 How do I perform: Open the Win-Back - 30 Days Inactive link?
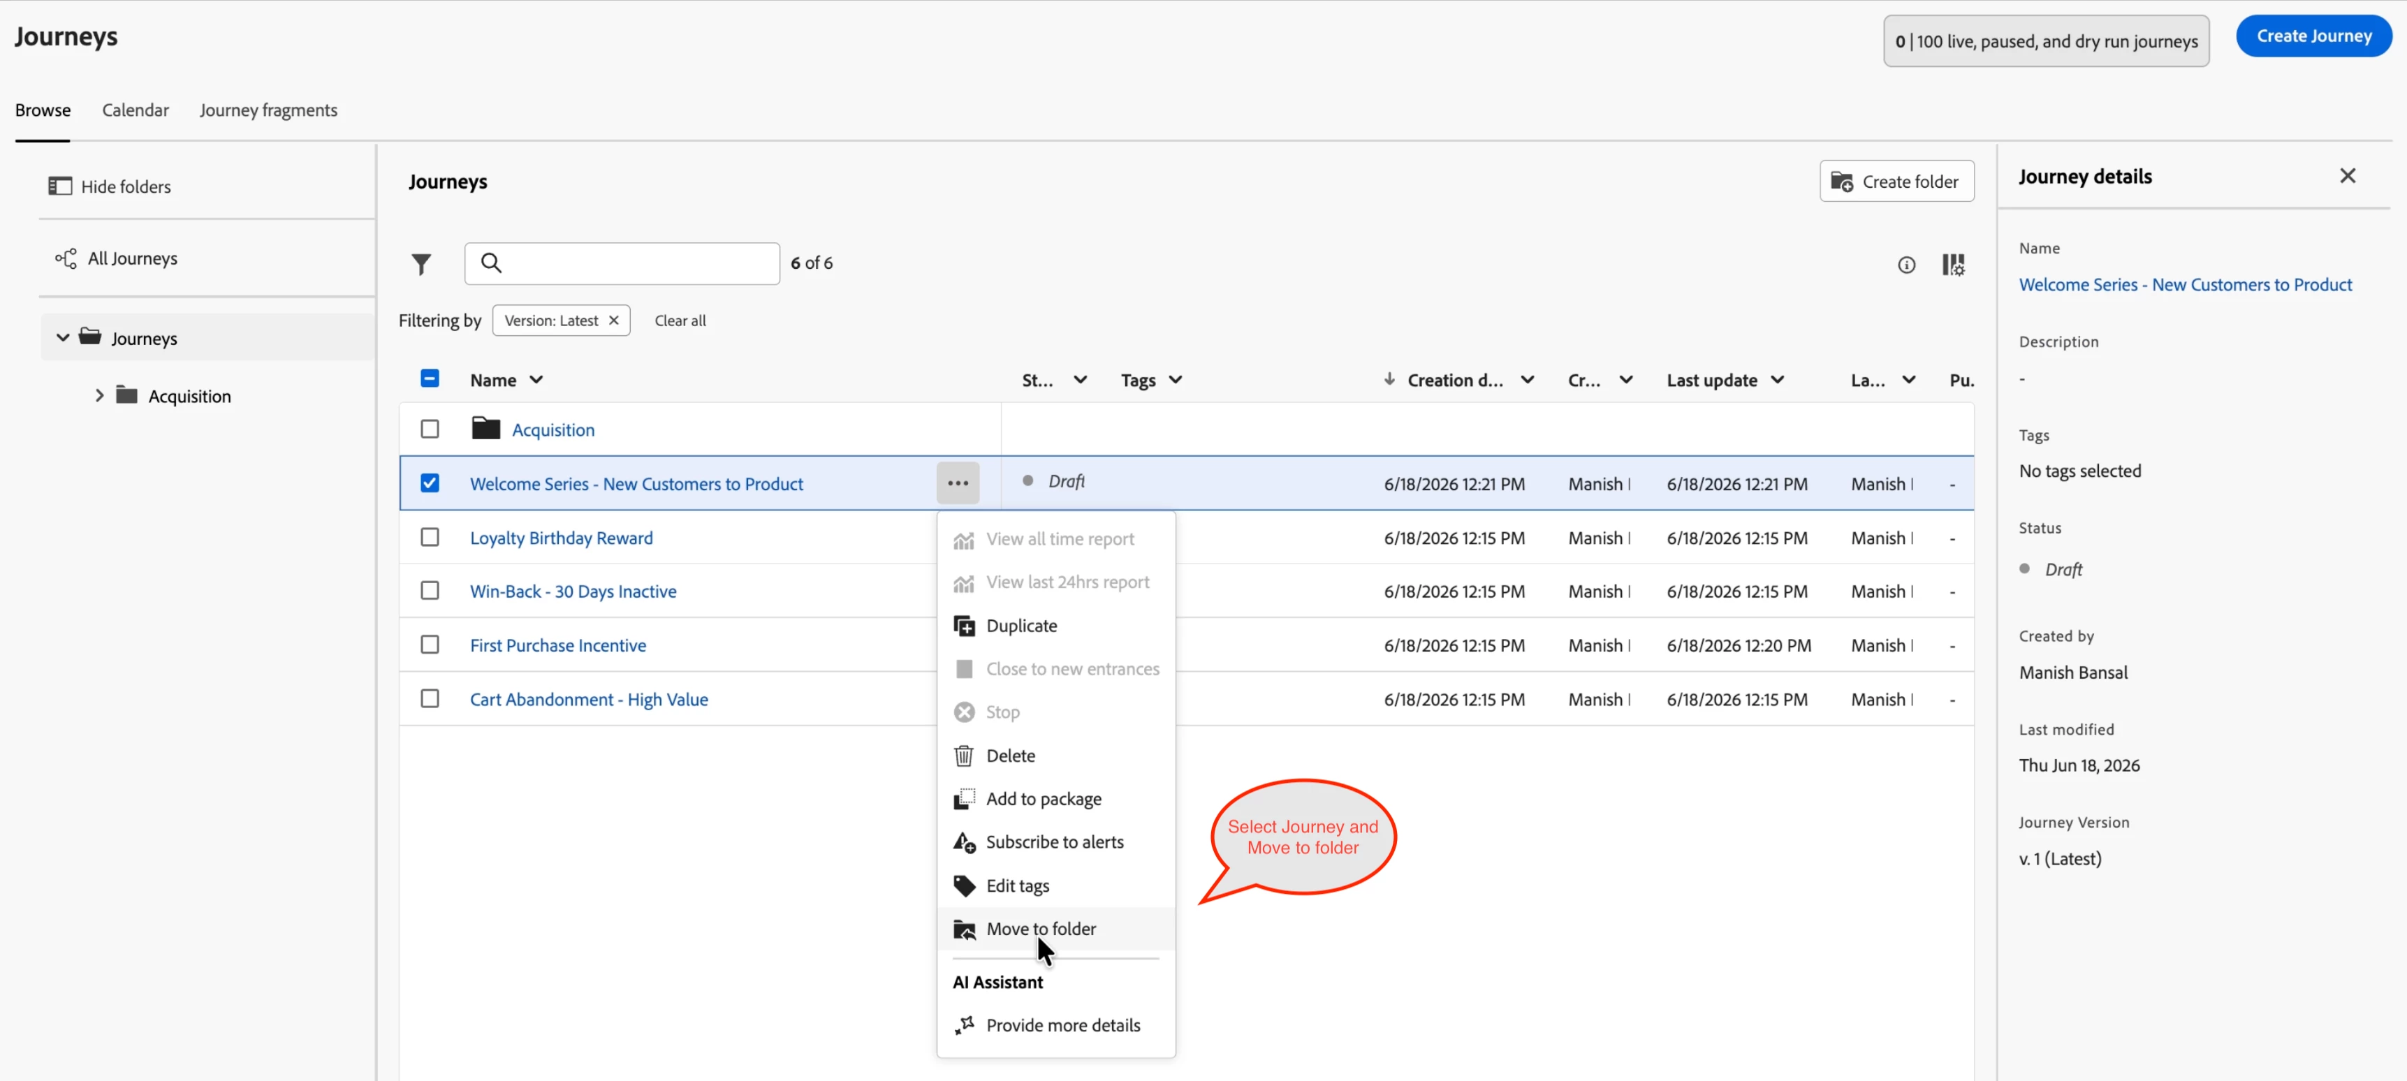click(x=573, y=591)
